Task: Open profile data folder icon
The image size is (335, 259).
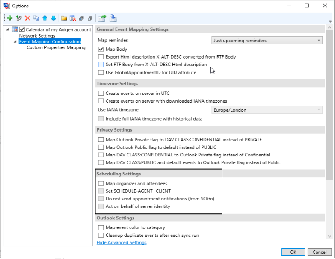Action: tap(64, 18)
